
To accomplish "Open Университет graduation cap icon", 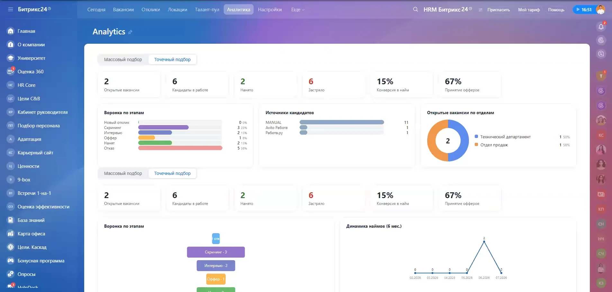I will [11, 58].
